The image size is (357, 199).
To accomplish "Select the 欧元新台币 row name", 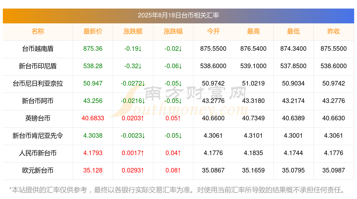I will point(38,170).
